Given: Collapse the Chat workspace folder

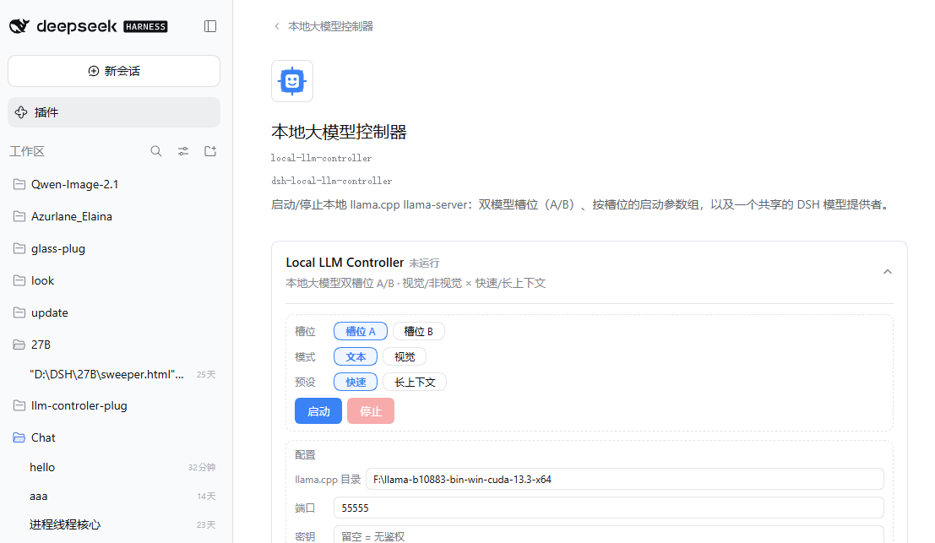Looking at the screenshot, I should tap(114, 438).
